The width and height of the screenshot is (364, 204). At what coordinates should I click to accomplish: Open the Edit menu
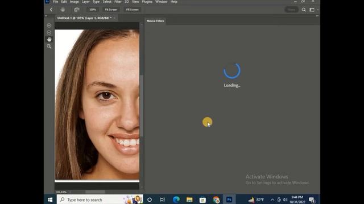tap(64, 2)
